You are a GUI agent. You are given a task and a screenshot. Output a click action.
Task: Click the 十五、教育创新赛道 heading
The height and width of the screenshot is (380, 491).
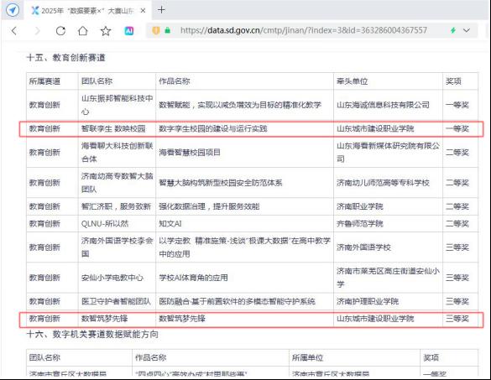[66, 58]
